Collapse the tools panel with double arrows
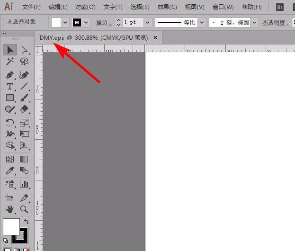This screenshot has width=295, height=251. pyautogui.click(x=5, y=33)
